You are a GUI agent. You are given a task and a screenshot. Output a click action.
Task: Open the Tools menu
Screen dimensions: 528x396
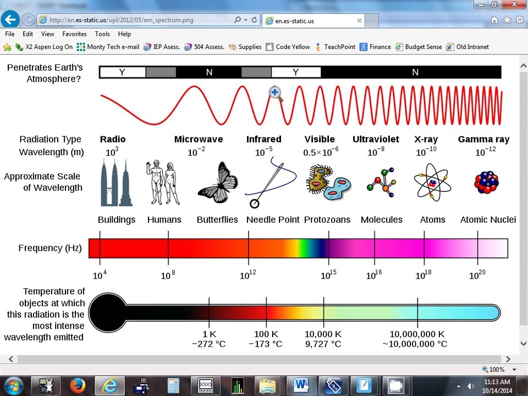[102, 34]
